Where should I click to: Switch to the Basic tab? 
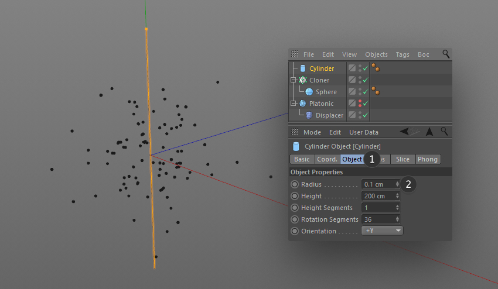302,159
